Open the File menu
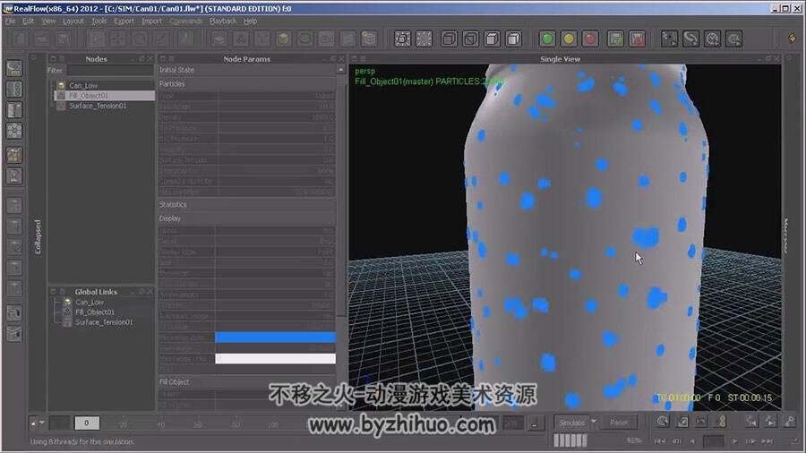806x453 pixels. pos(10,21)
